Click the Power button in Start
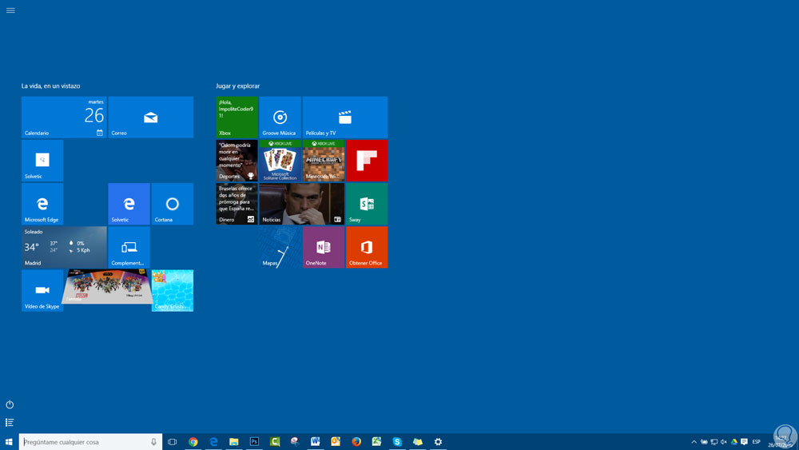The width and height of the screenshot is (799, 450). [x=10, y=404]
